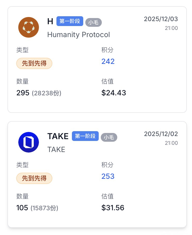Screen dimensions: 192x235
Task: Click the 2025/12/03 date
Action: (x=161, y=19)
